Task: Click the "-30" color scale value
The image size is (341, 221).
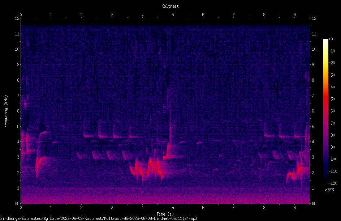Action: pyautogui.click(x=332, y=75)
